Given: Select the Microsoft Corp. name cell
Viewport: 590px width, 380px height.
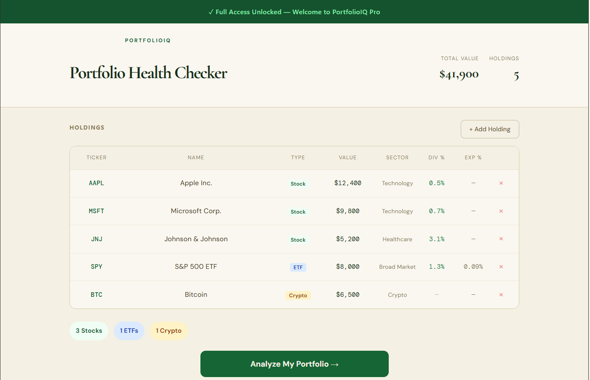Looking at the screenshot, I should 196,211.
